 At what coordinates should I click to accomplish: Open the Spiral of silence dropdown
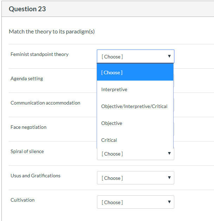click(x=136, y=154)
